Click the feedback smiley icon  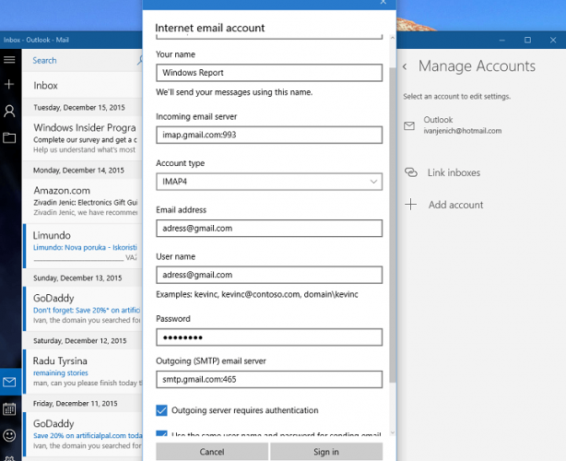[9, 436]
